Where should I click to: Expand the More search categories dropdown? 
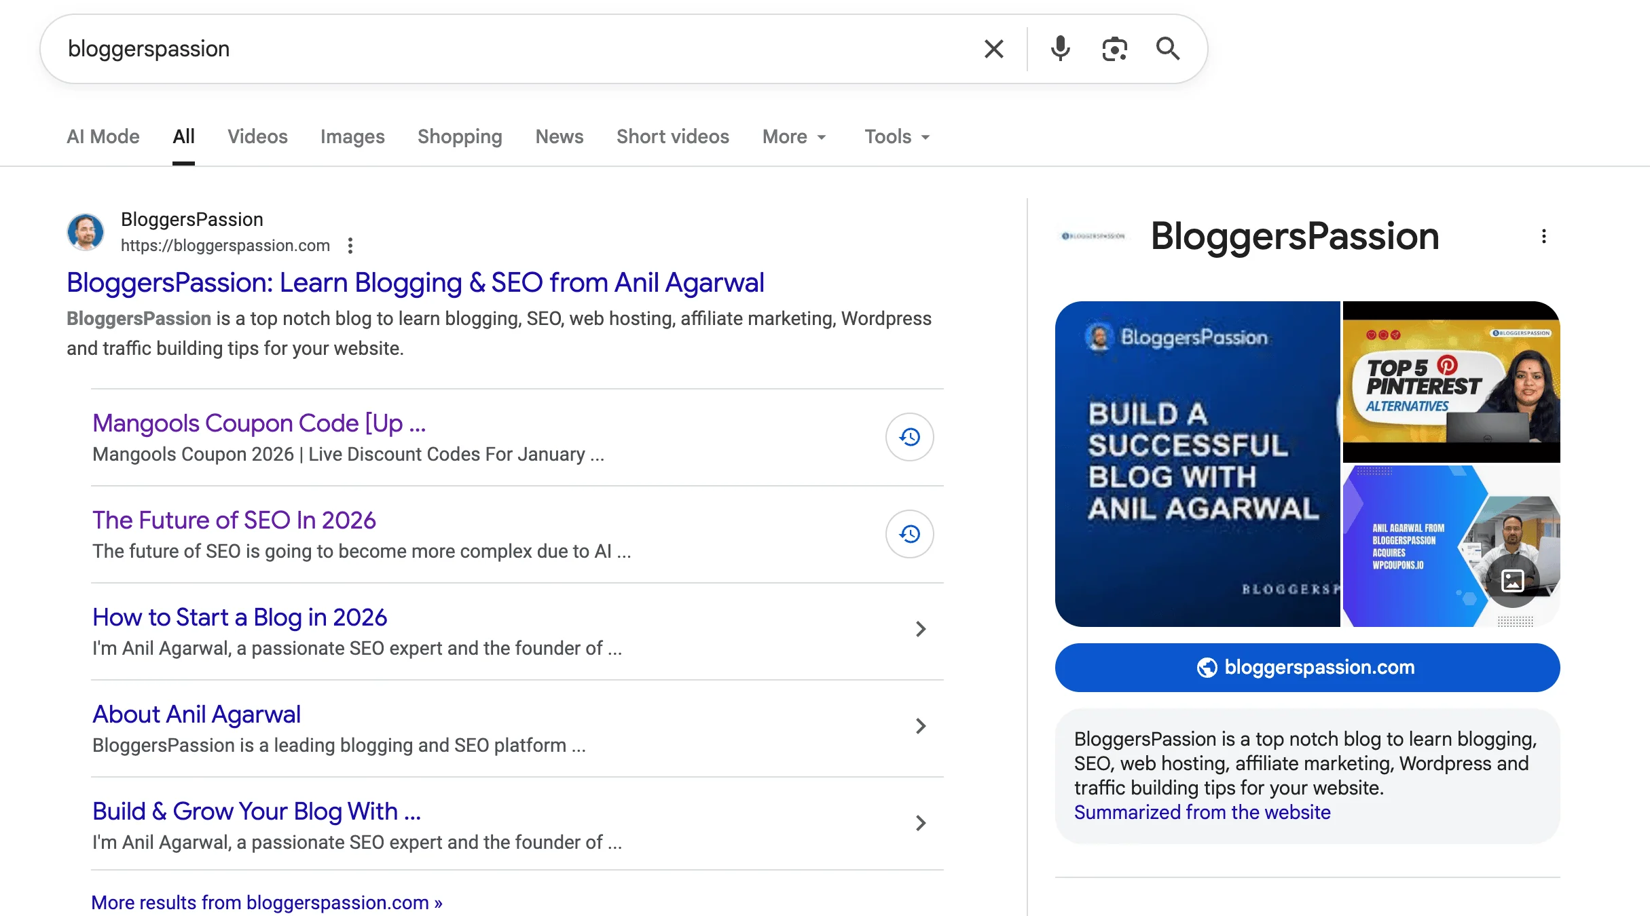point(793,136)
